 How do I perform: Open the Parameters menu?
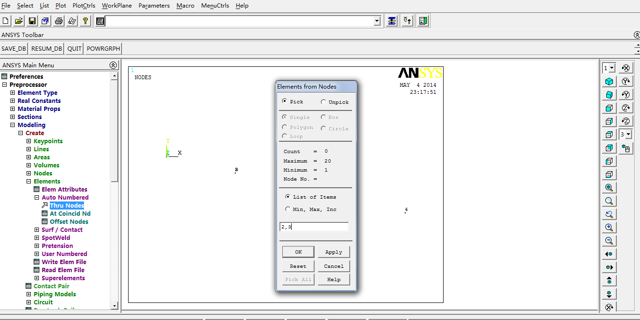click(x=154, y=6)
